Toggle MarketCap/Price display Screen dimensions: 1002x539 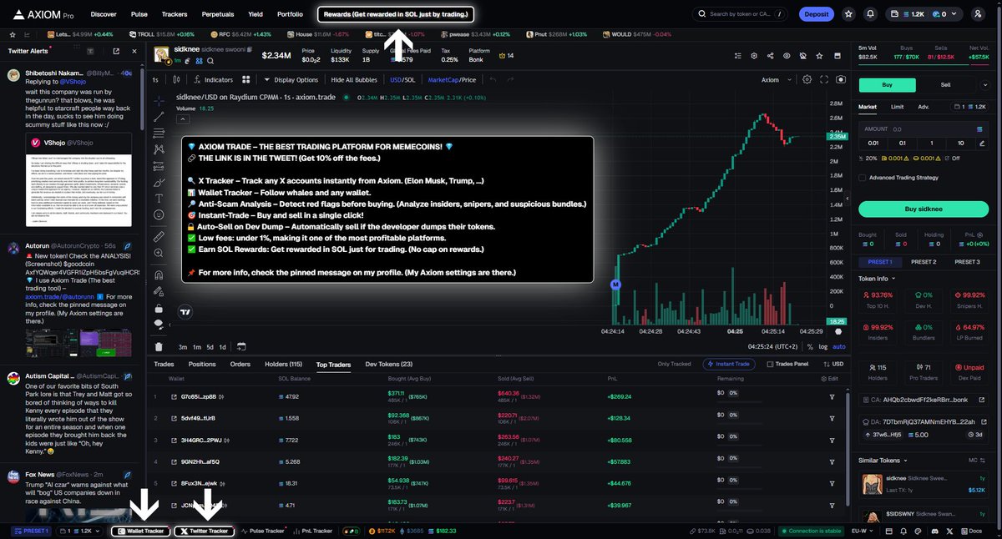[x=452, y=80]
